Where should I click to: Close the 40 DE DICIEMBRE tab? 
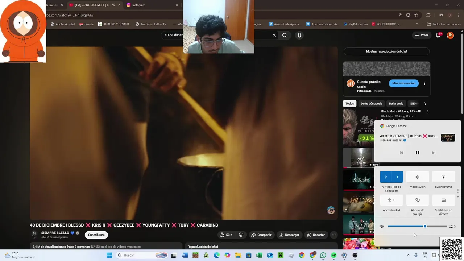point(119,5)
